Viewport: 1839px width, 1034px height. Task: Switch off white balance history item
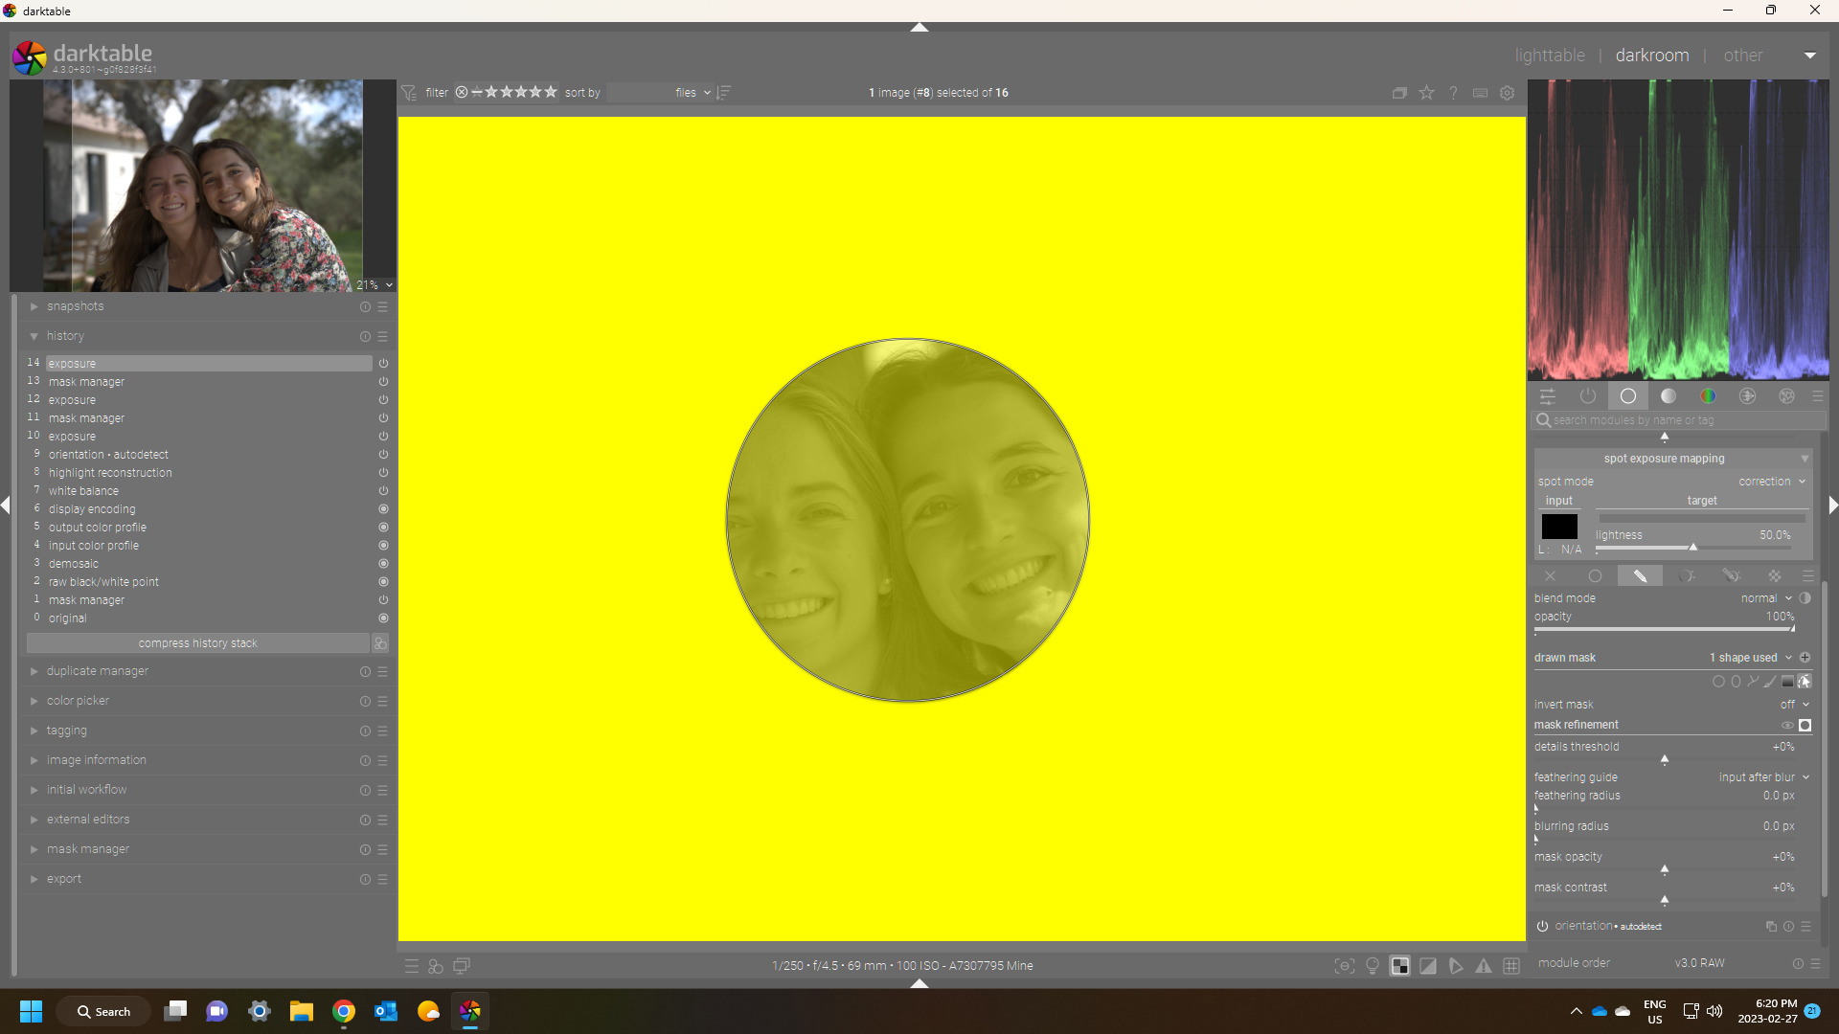pyautogui.click(x=383, y=491)
